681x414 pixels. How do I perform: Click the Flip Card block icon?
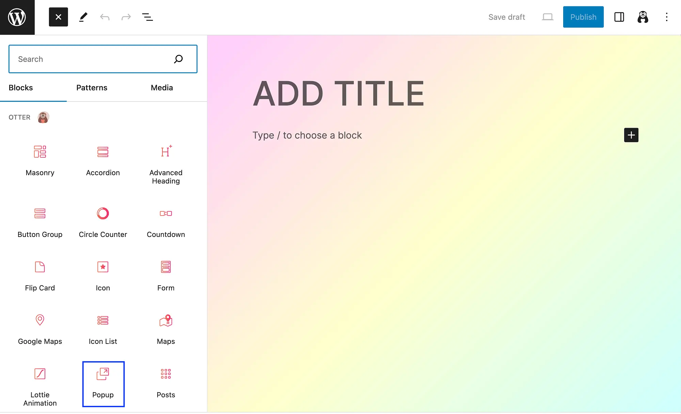point(39,266)
